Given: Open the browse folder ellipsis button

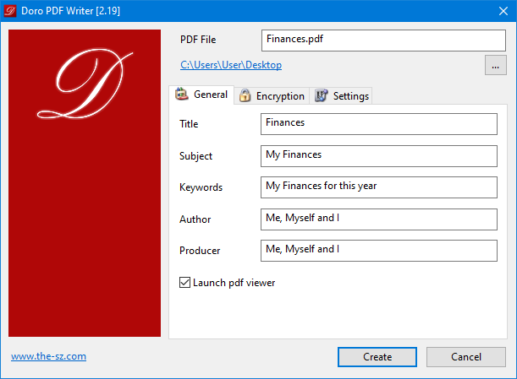Looking at the screenshot, I should point(495,65).
